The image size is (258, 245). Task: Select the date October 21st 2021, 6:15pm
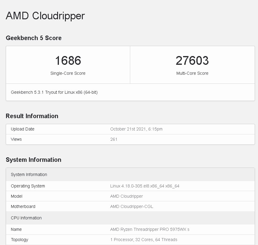pos(136,129)
